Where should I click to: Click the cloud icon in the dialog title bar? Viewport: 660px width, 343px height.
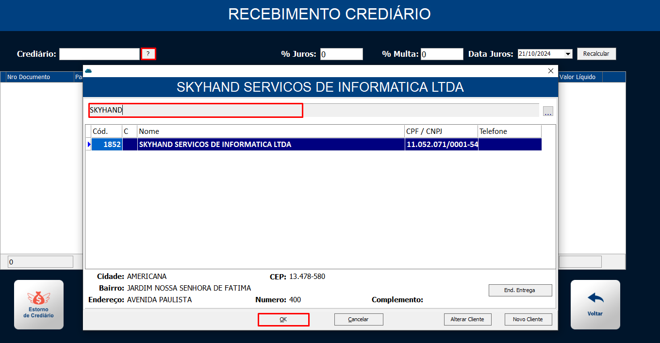click(x=88, y=71)
